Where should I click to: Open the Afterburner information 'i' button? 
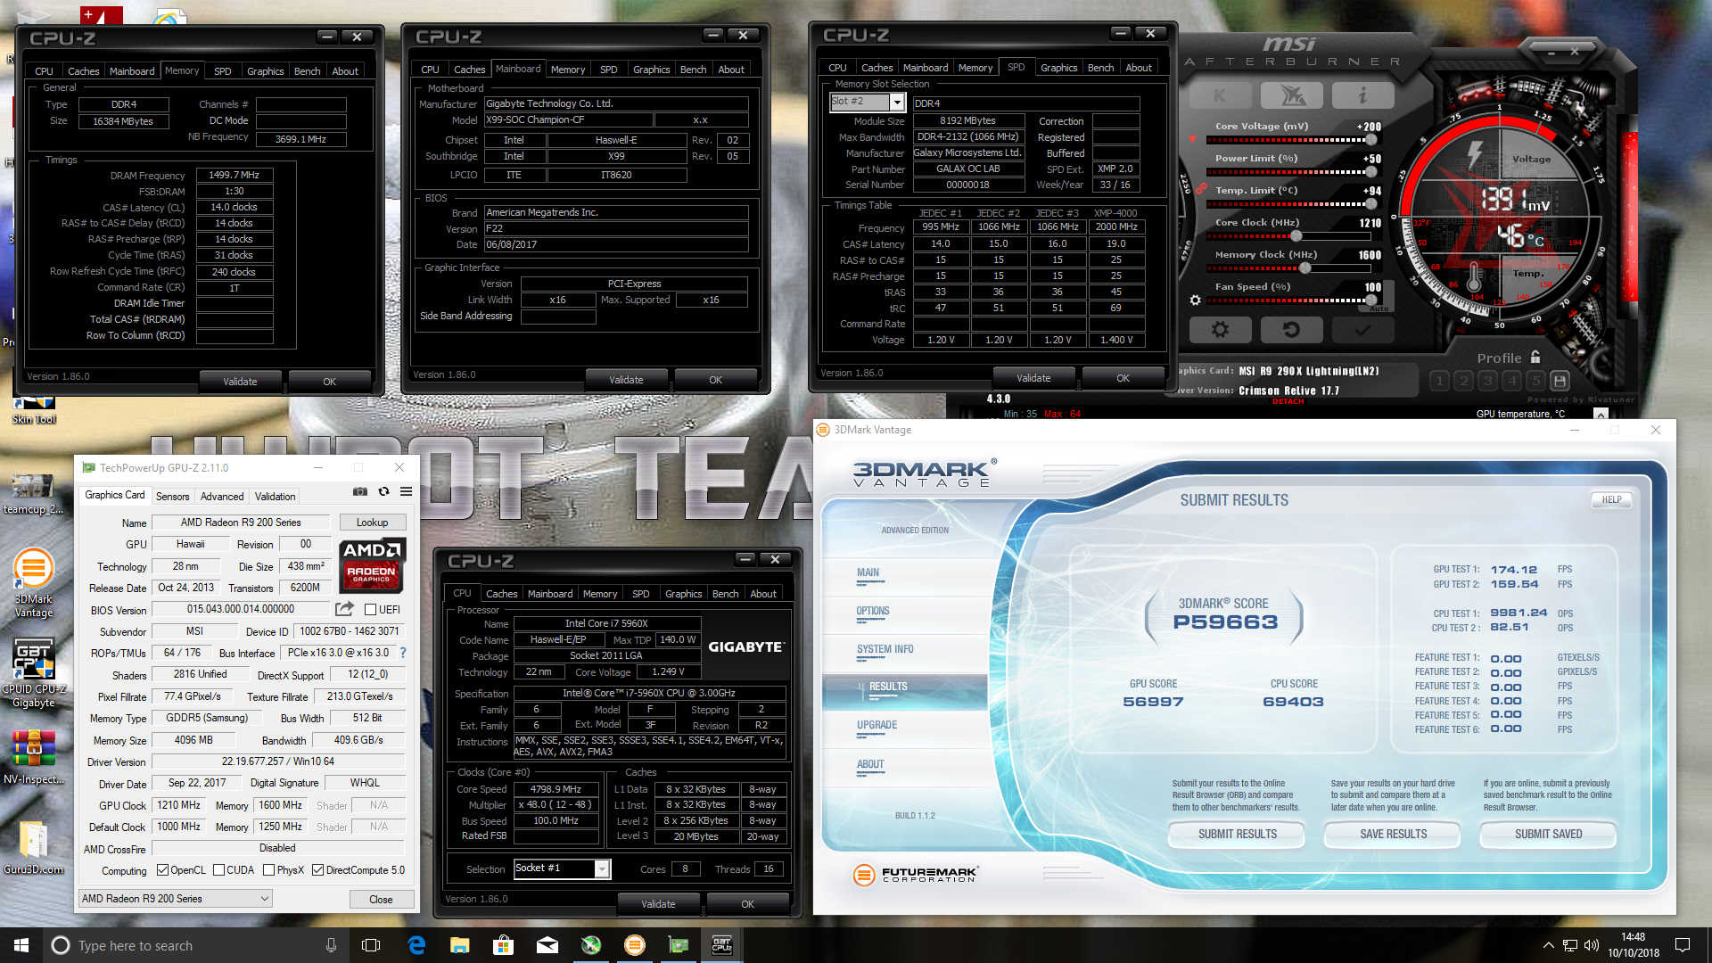pos(1362,95)
